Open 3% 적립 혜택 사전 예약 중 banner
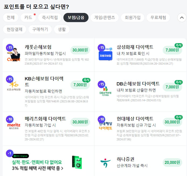The width and height of the screenshot is (187, 176). [x=38, y=168]
